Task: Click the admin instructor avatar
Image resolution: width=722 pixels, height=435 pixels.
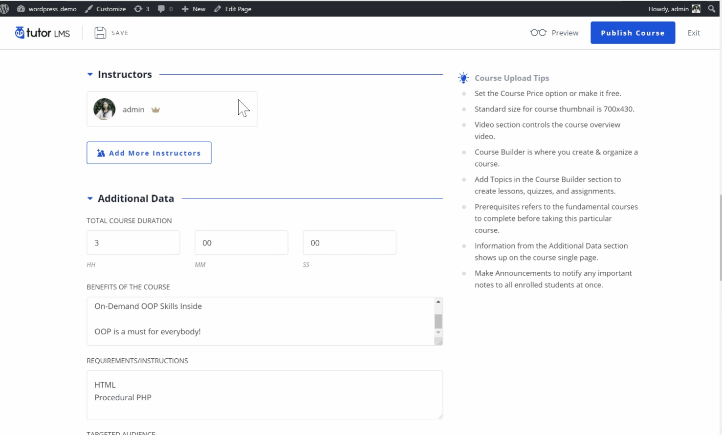Action: click(x=105, y=109)
